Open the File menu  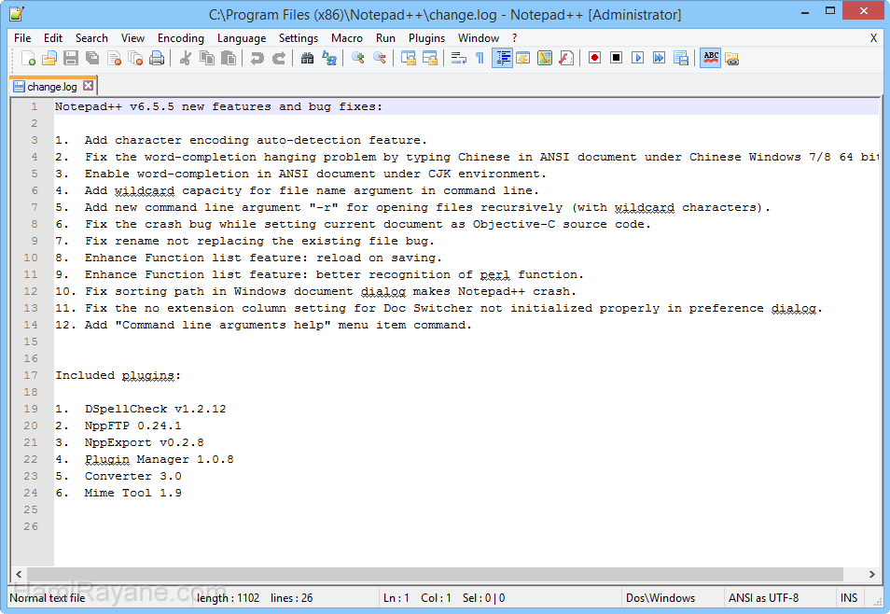22,38
